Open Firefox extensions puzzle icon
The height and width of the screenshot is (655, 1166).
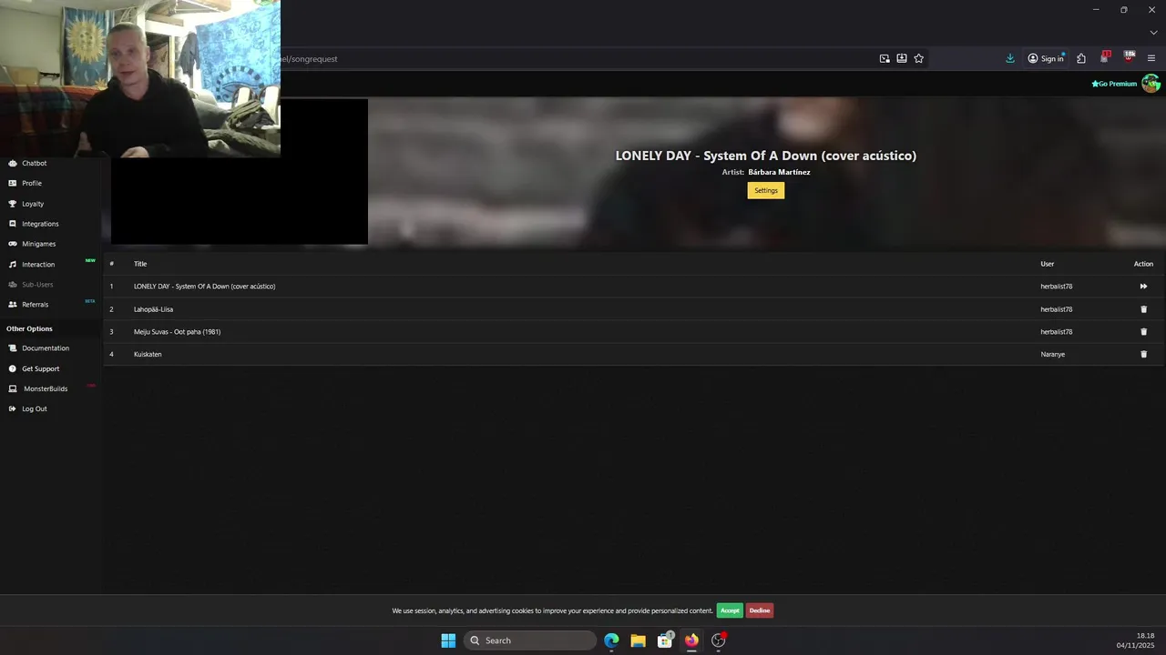1081,58
